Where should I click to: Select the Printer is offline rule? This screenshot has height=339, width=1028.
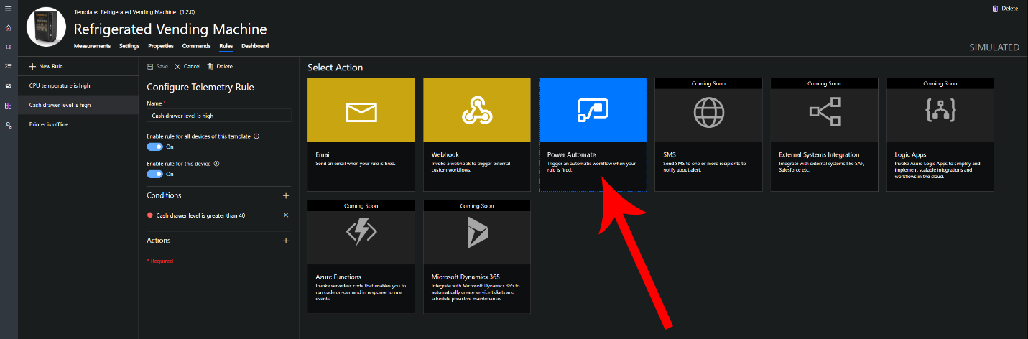pos(78,124)
